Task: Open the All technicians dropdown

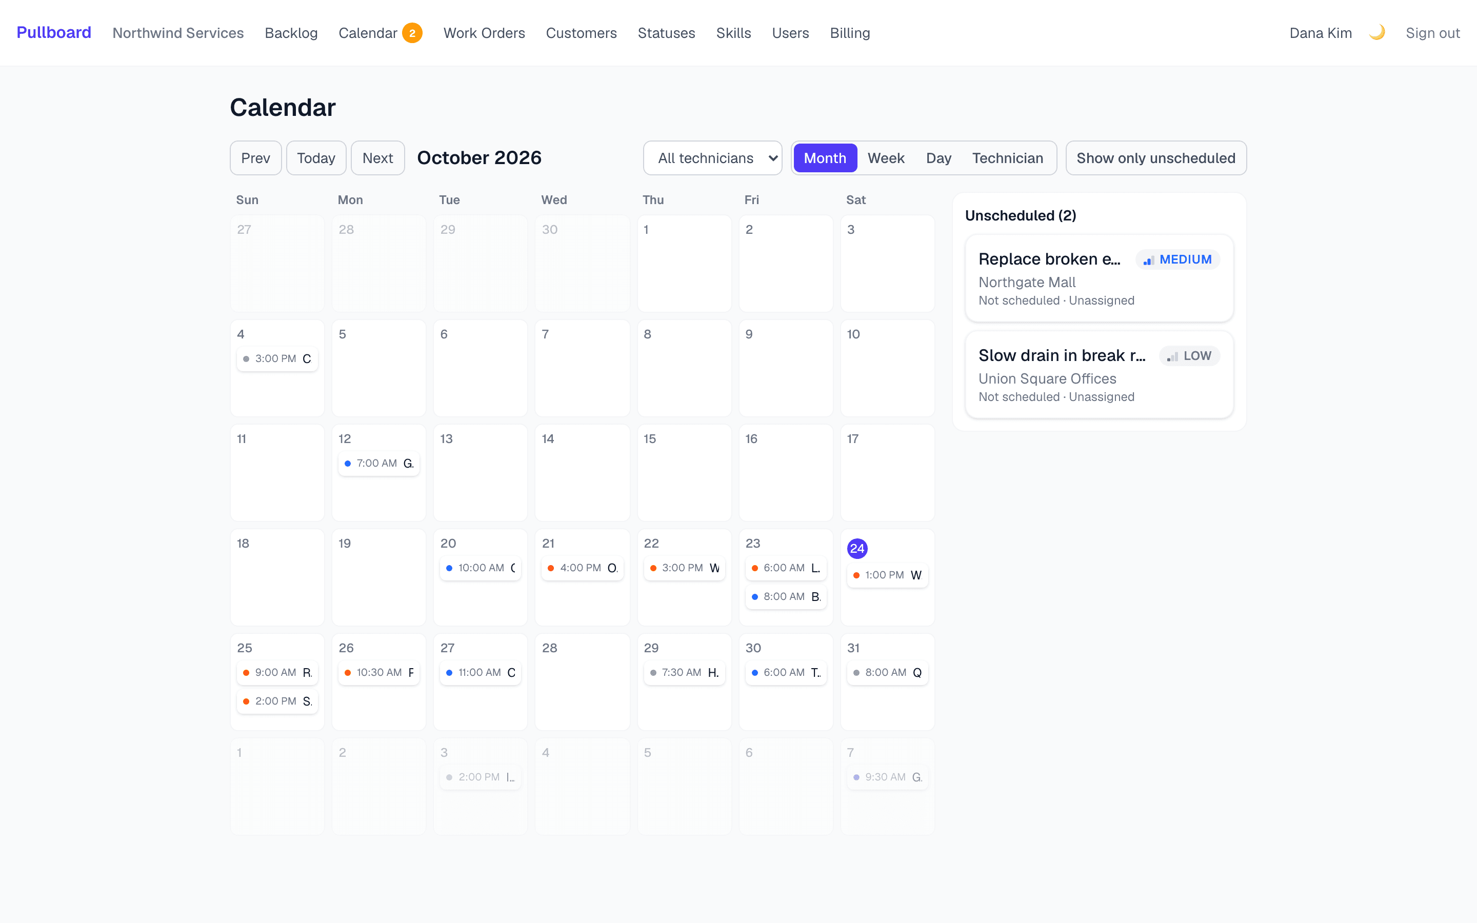Action: [x=712, y=158]
